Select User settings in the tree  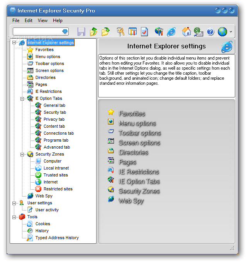click(x=40, y=203)
